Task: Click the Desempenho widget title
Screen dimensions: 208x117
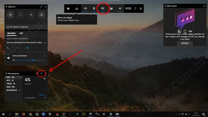Action: [x=13, y=74]
